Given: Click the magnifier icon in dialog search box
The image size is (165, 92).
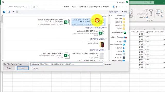Looking at the screenshot, I should click(27, 7).
